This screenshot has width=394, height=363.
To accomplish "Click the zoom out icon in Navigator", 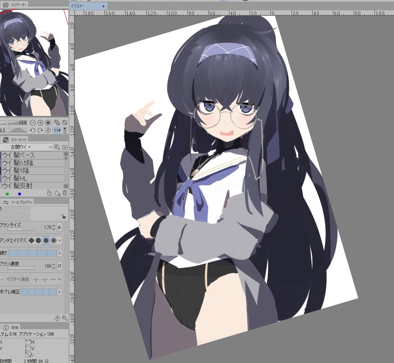I will click(33, 123).
